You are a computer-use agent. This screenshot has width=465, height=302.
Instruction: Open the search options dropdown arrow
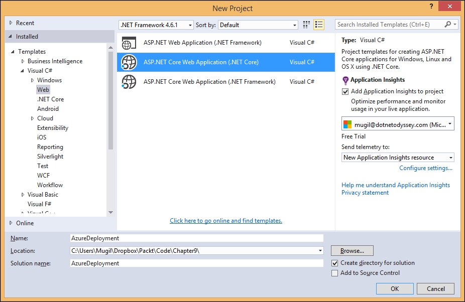(x=455, y=24)
